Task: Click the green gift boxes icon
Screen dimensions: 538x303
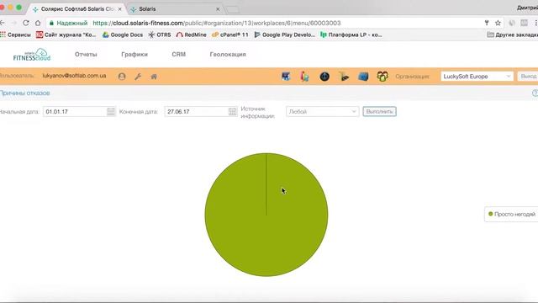Action: coord(382,77)
